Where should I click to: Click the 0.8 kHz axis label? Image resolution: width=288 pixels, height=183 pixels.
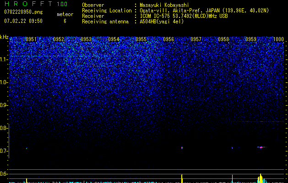(x=4, y=128)
